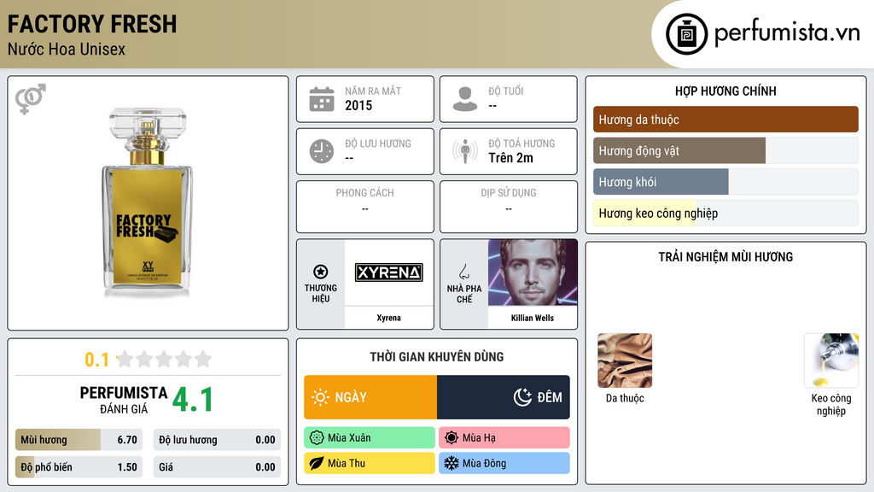This screenshot has height=492, width=874.
Task: Click the Nước Hoa Unisex subtitle
Action: (x=67, y=49)
